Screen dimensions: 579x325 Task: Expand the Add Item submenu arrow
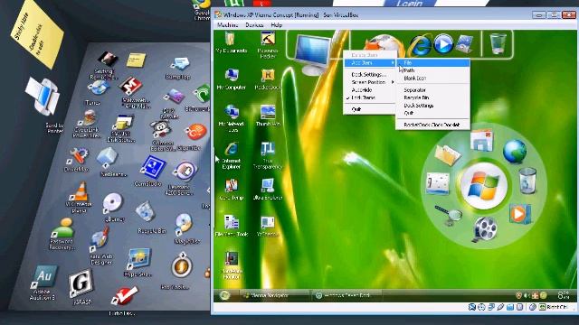coord(393,63)
